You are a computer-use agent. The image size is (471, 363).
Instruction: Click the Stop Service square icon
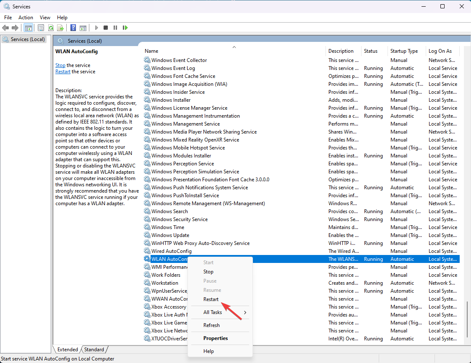coord(105,28)
